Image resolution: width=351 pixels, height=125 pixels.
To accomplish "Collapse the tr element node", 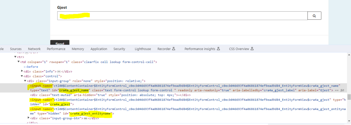I will pyautogui.click(x=15, y=57).
